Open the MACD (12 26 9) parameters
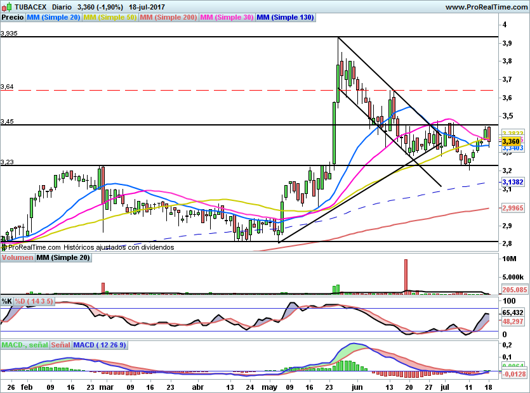 tap(100, 345)
